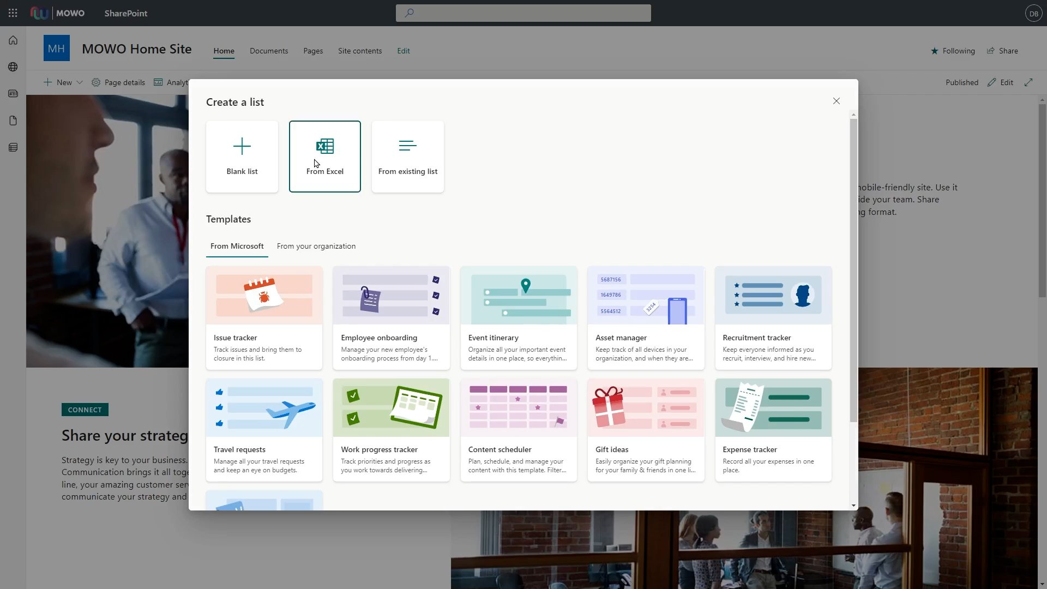Open the My files page icon
Viewport: 1047px width, 589px height.
(x=13, y=121)
